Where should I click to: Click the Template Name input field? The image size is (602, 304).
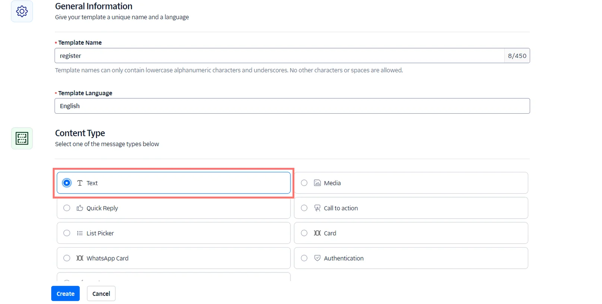click(x=279, y=56)
